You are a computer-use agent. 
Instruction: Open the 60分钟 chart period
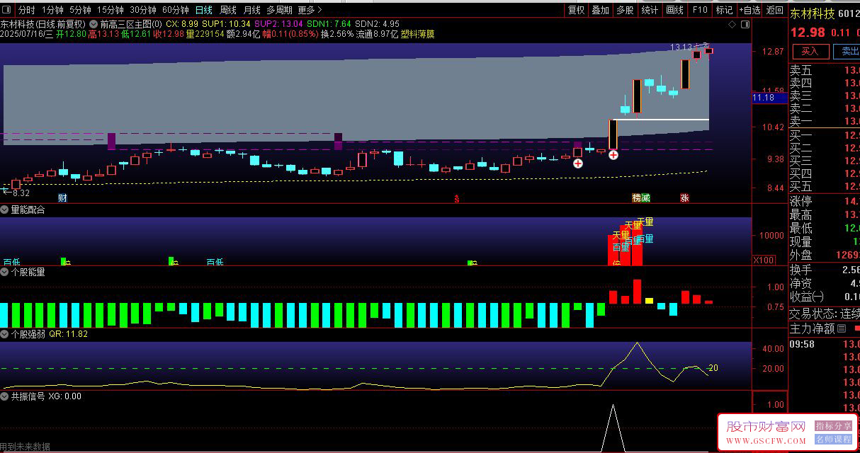pyautogui.click(x=176, y=10)
